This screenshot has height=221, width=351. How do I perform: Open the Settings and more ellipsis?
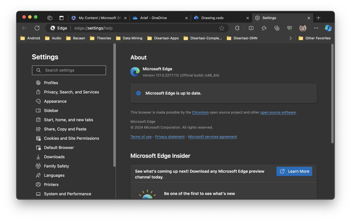click(x=316, y=28)
